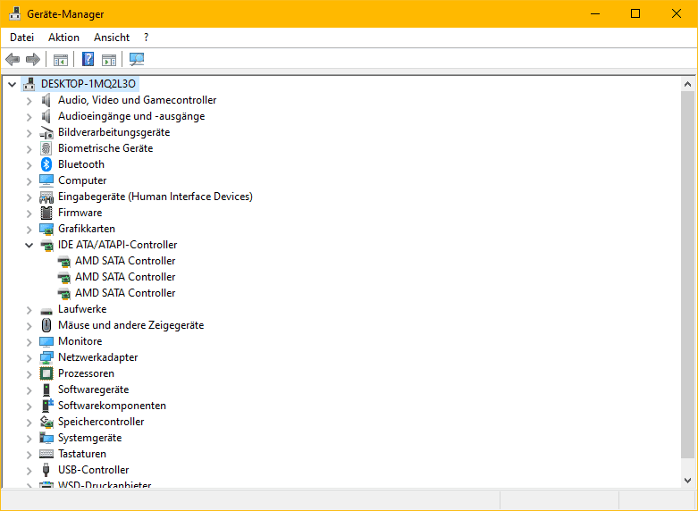This screenshot has width=698, height=511.
Task: Toggle the action pane toolbar icon
Action: coord(109,59)
